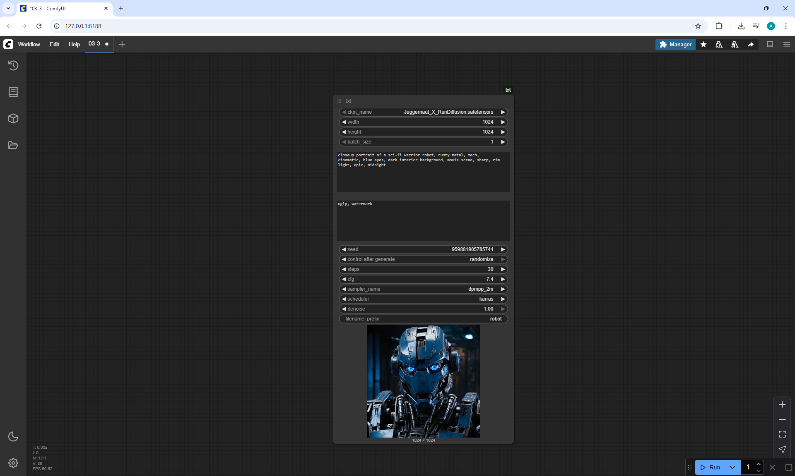Viewport: 795px width, 476px height.
Task: Click the Fit View icon
Action: pos(782,434)
